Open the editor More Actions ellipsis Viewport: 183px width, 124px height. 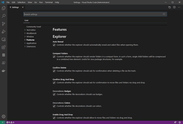point(179,7)
